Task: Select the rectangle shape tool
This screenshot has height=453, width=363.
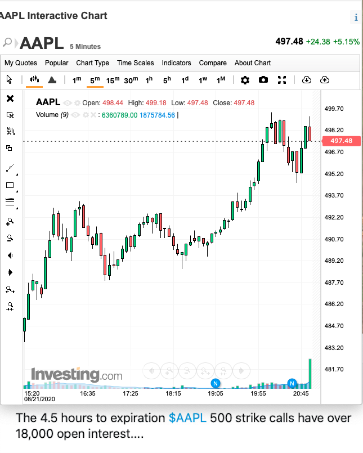Action: pyautogui.click(x=10, y=185)
